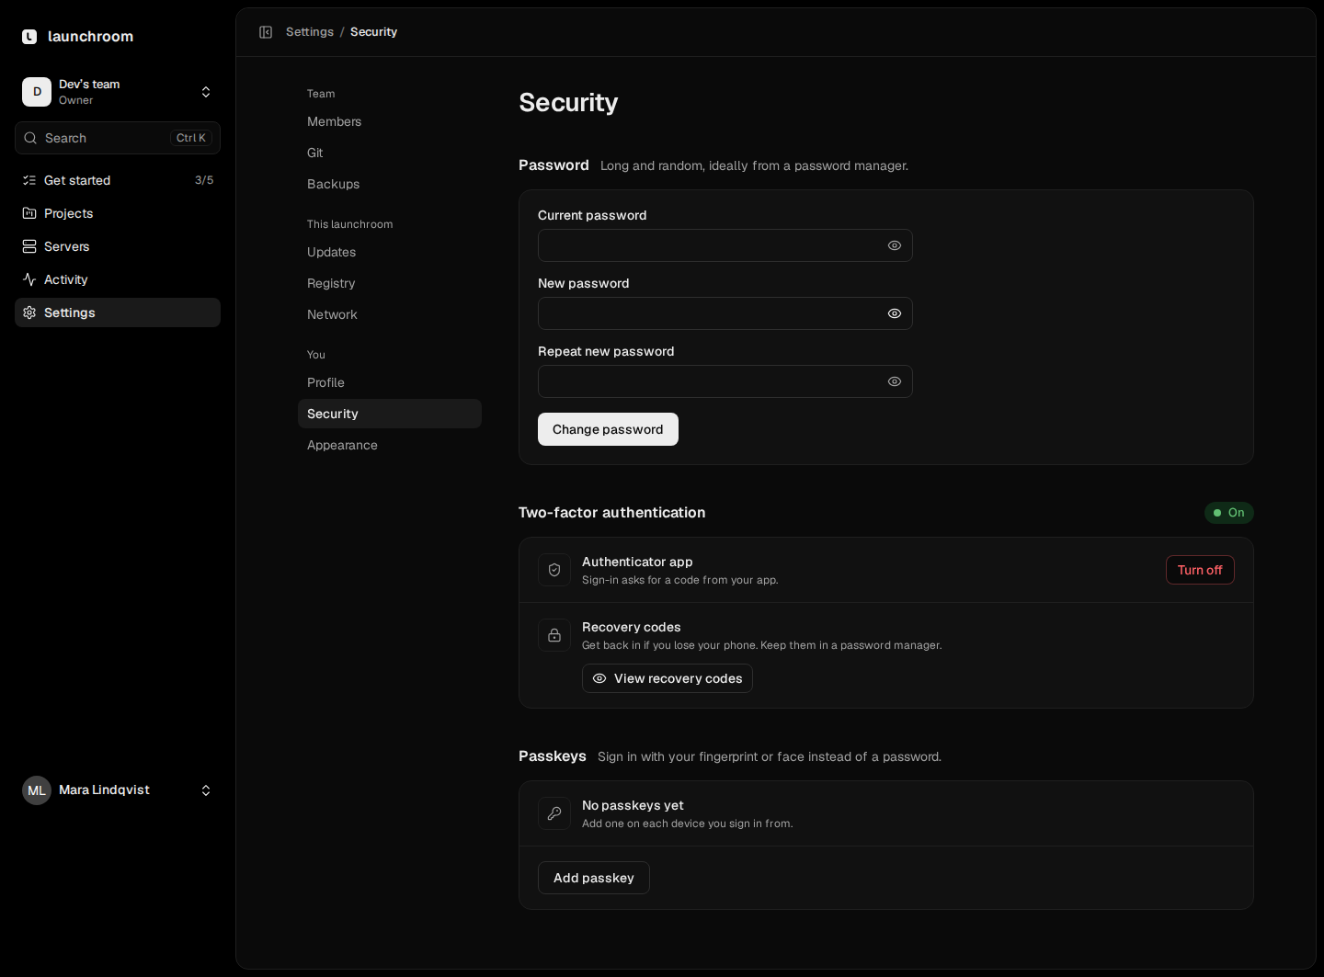Click the two-factor On status badge

[1229, 513]
